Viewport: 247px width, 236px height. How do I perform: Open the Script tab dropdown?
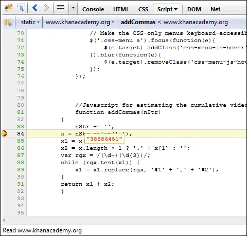[x=167, y=9]
